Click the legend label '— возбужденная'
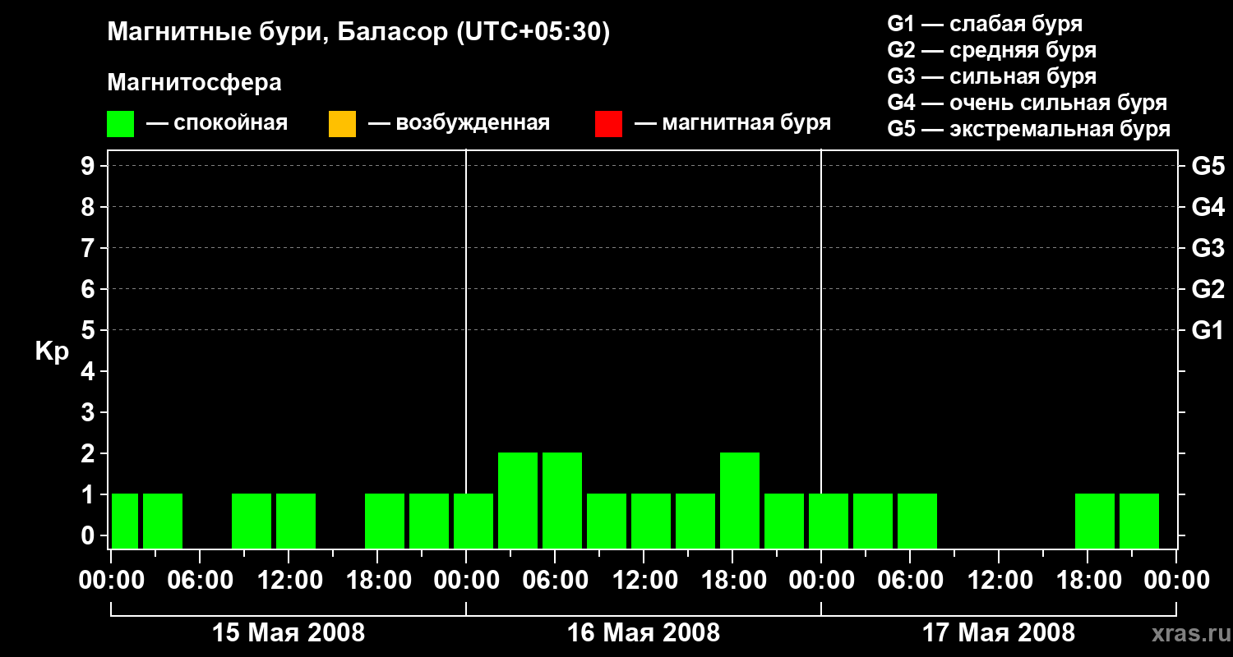This screenshot has height=657, width=1233. [459, 123]
